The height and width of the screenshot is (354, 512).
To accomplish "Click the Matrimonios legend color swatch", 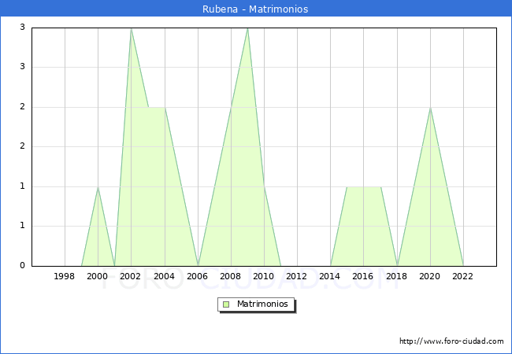I will (226, 304).
